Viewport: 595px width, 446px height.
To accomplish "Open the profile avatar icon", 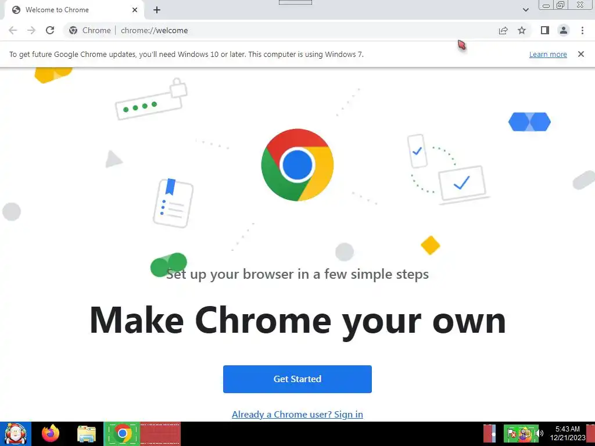I will point(564,30).
